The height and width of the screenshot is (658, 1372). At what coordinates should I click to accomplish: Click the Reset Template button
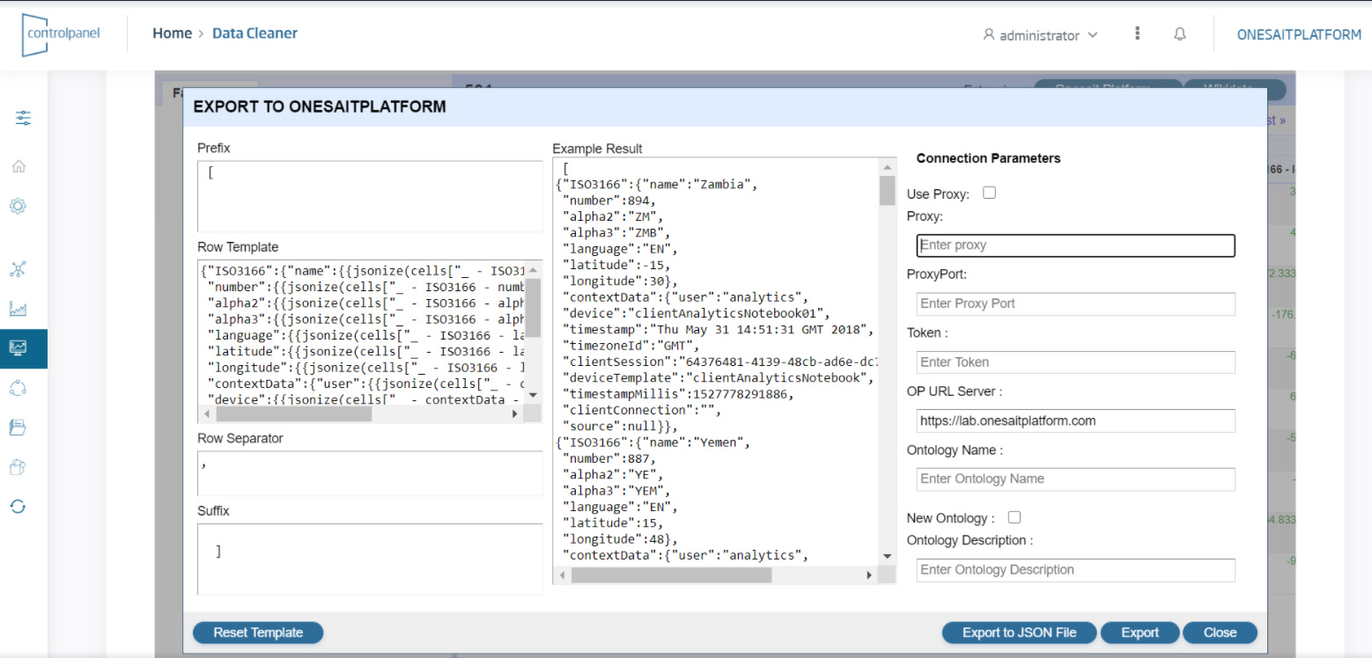tap(258, 632)
